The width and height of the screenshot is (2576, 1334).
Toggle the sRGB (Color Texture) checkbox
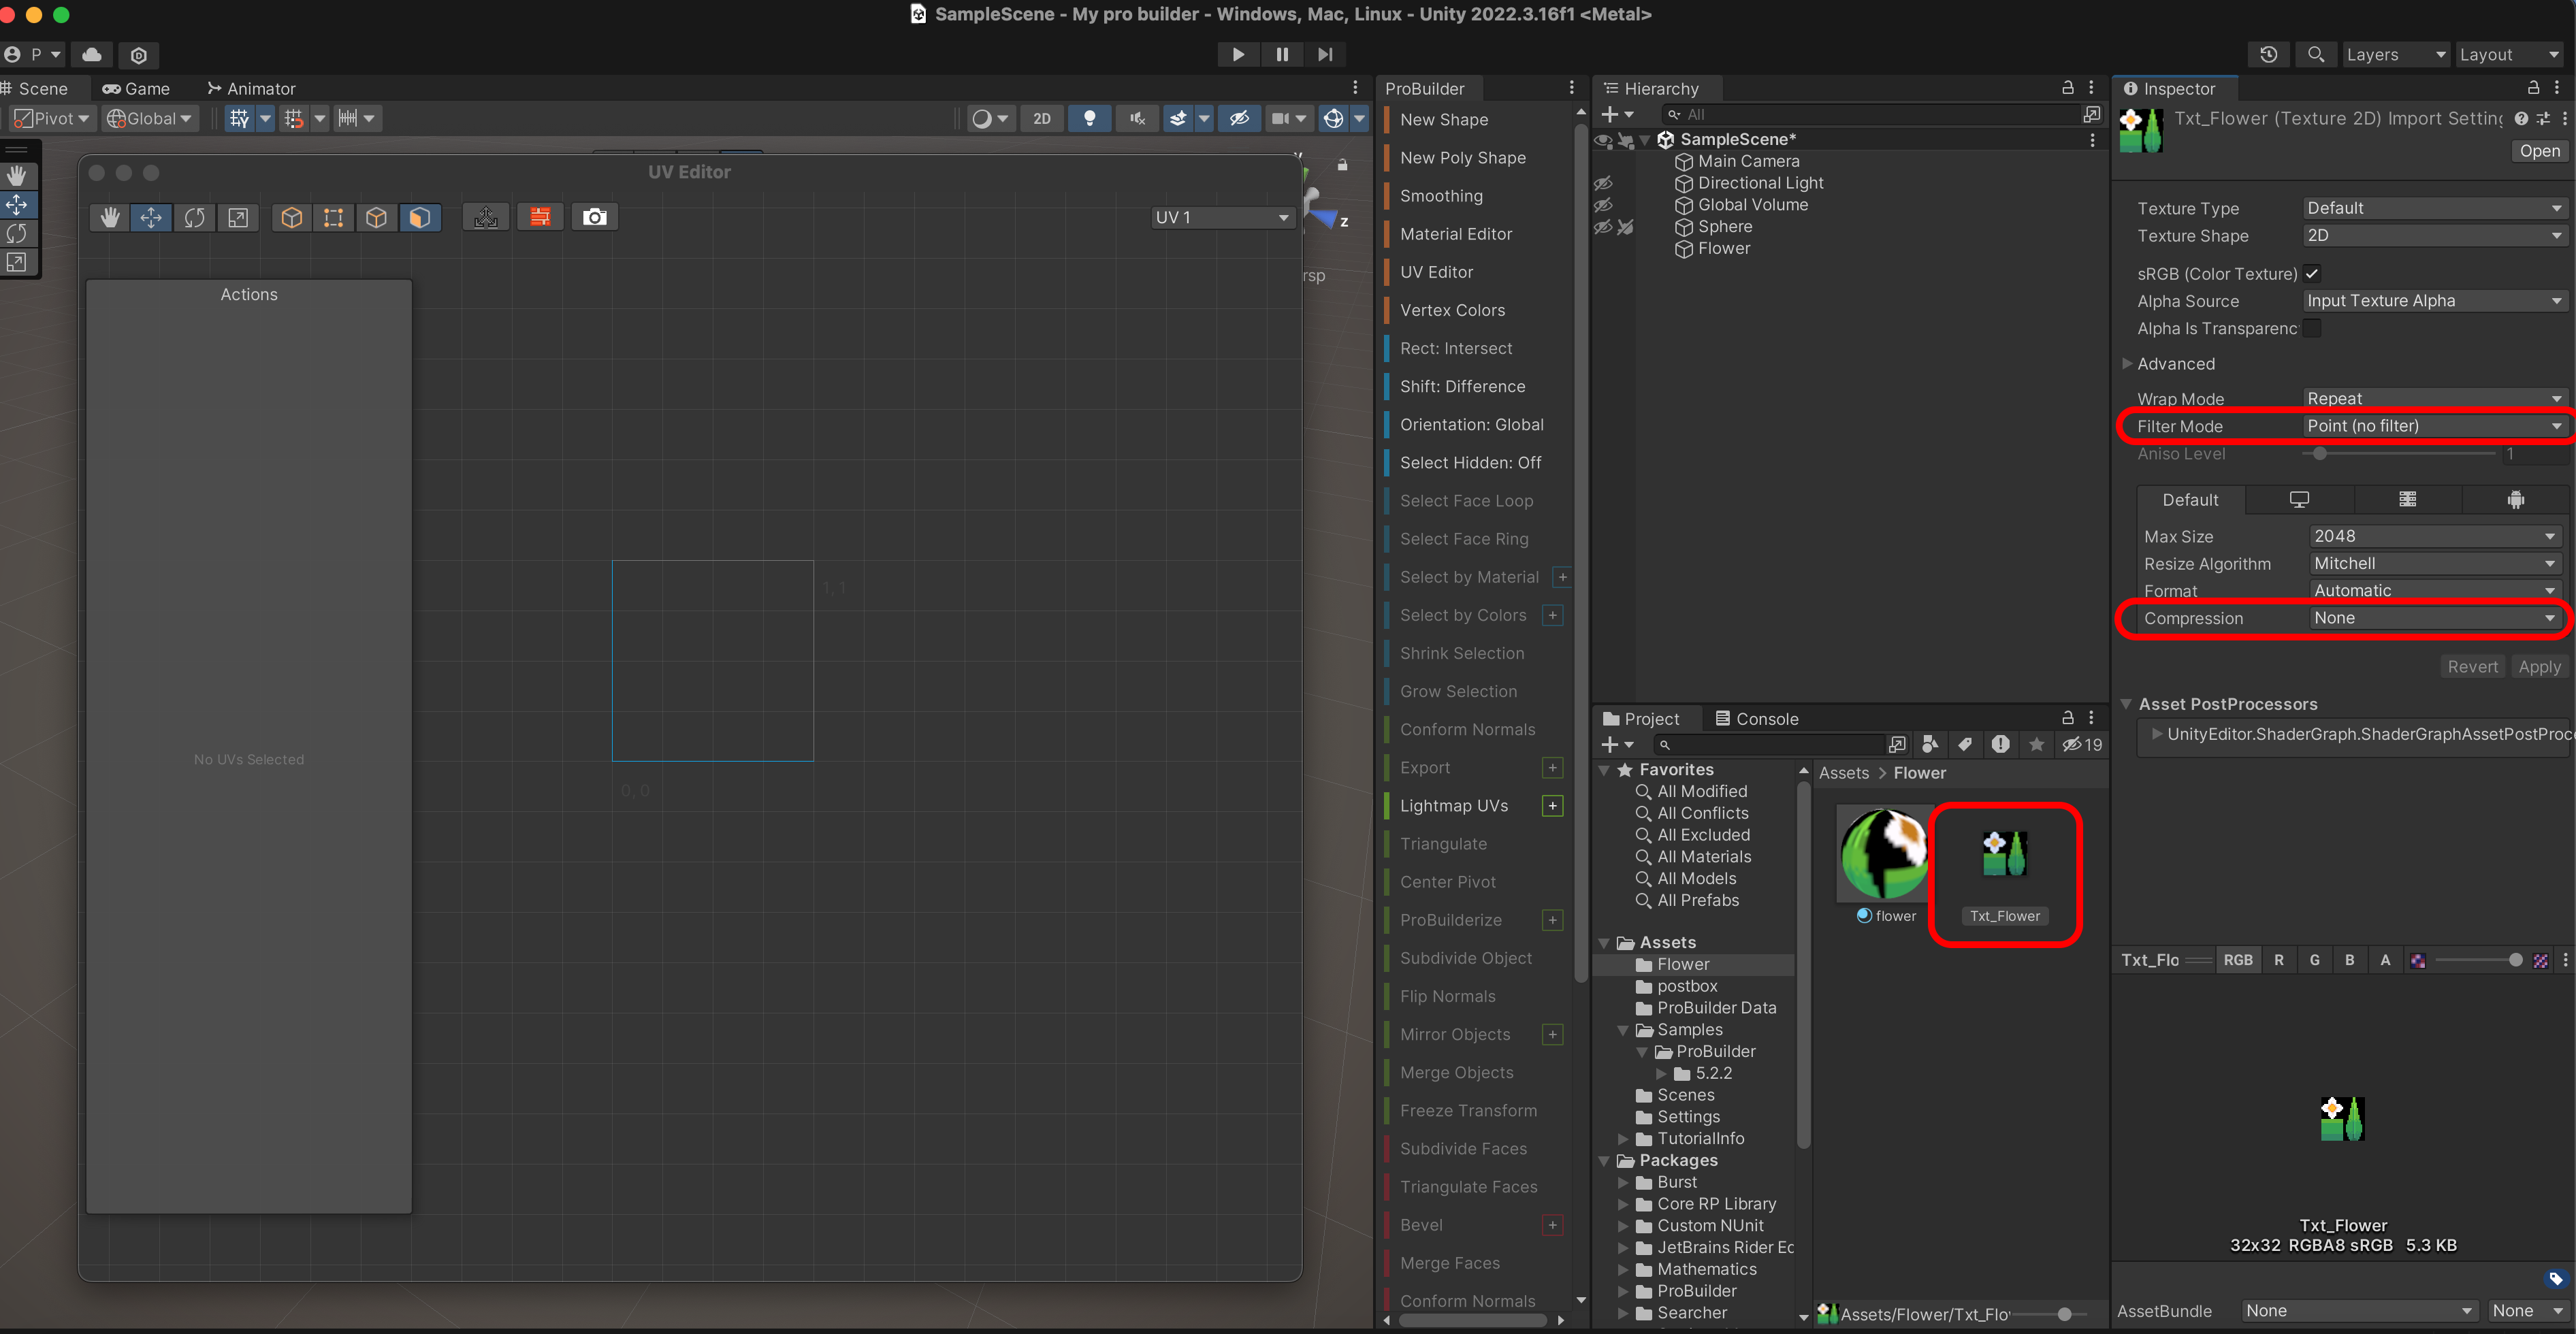(2311, 273)
